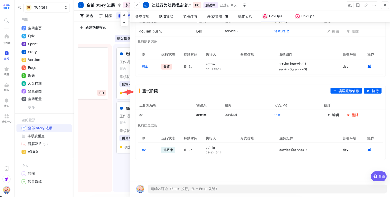Viewport: 390px width, 197px height.
Task: Open the notifications bell (通知)
Action: [x=6, y=102]
